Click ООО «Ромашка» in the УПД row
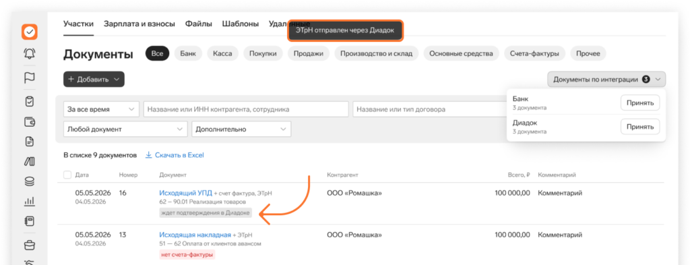 (354, 193)
